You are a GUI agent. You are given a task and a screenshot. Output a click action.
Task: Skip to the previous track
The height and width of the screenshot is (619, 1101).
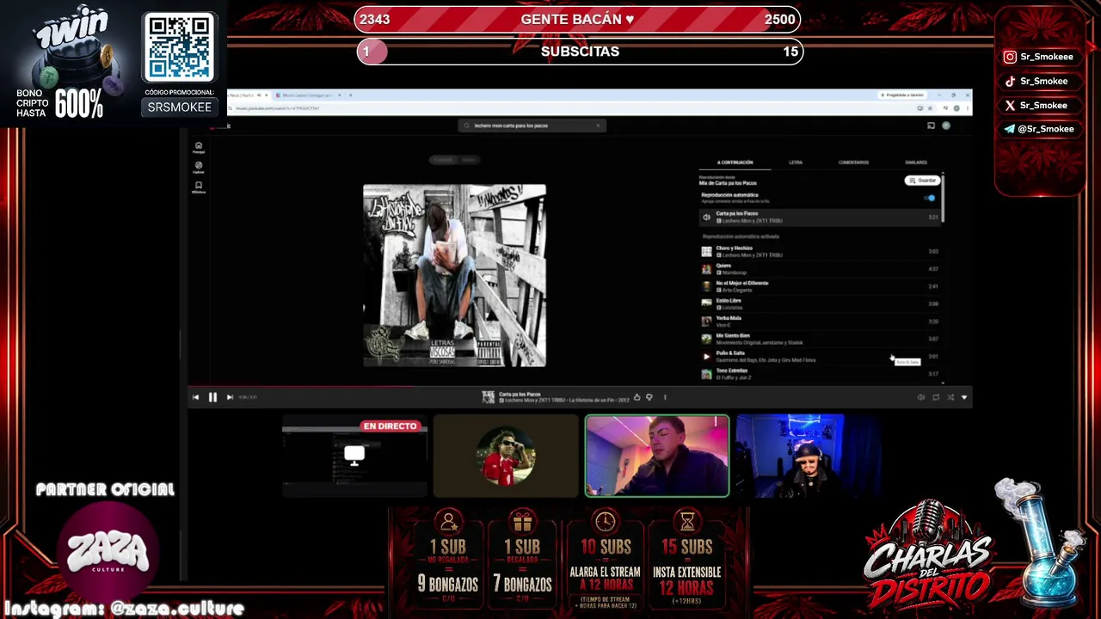[196, 397]
